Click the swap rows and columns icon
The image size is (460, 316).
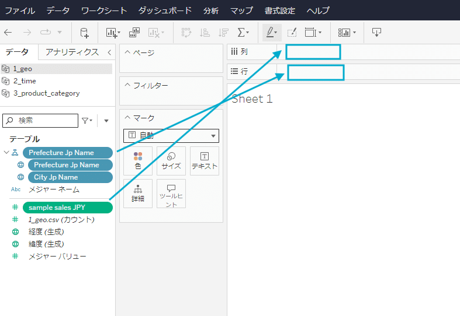tap(186, 33)
